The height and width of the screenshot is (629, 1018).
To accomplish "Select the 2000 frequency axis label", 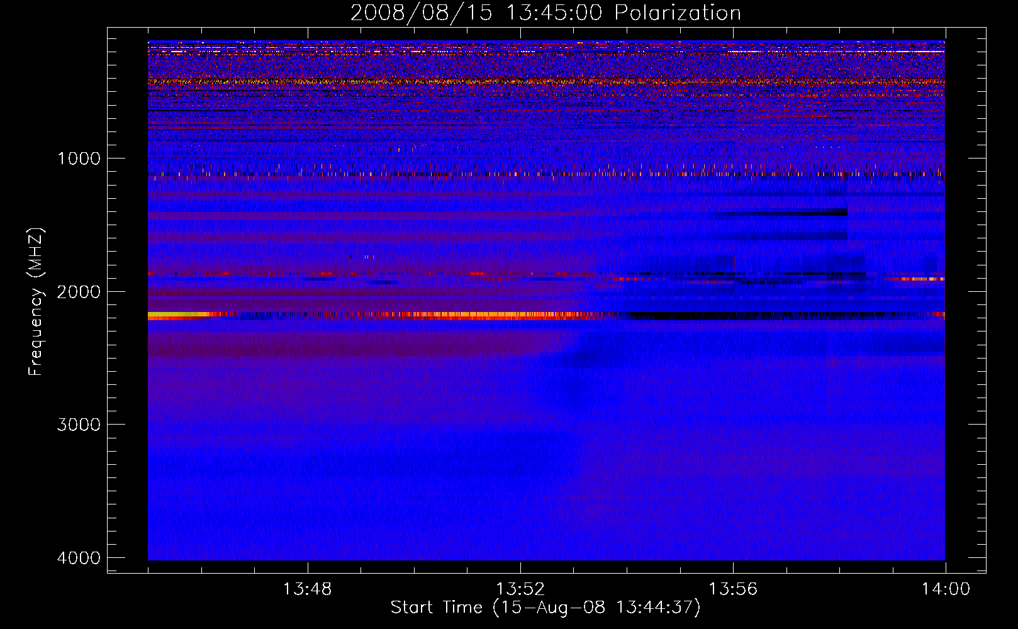I will [x=79, y=291].
